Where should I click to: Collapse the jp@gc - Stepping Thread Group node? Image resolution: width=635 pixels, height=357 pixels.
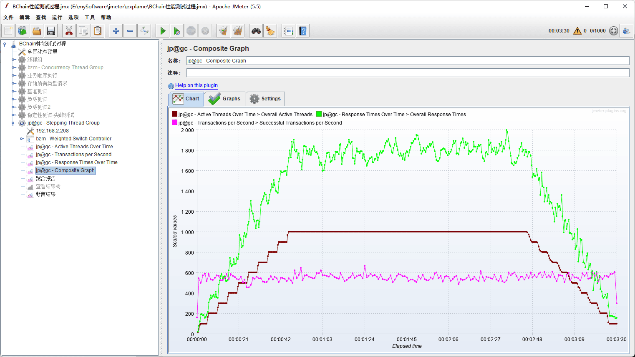point(13,123)
